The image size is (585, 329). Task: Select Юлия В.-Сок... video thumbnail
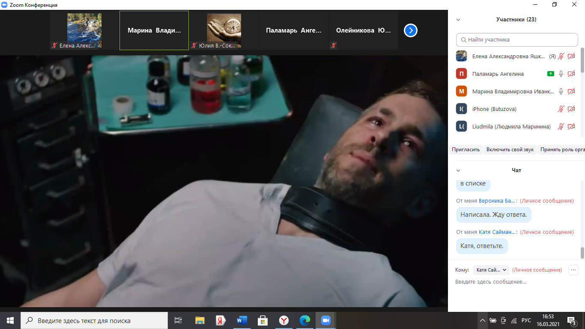point(224,30)
